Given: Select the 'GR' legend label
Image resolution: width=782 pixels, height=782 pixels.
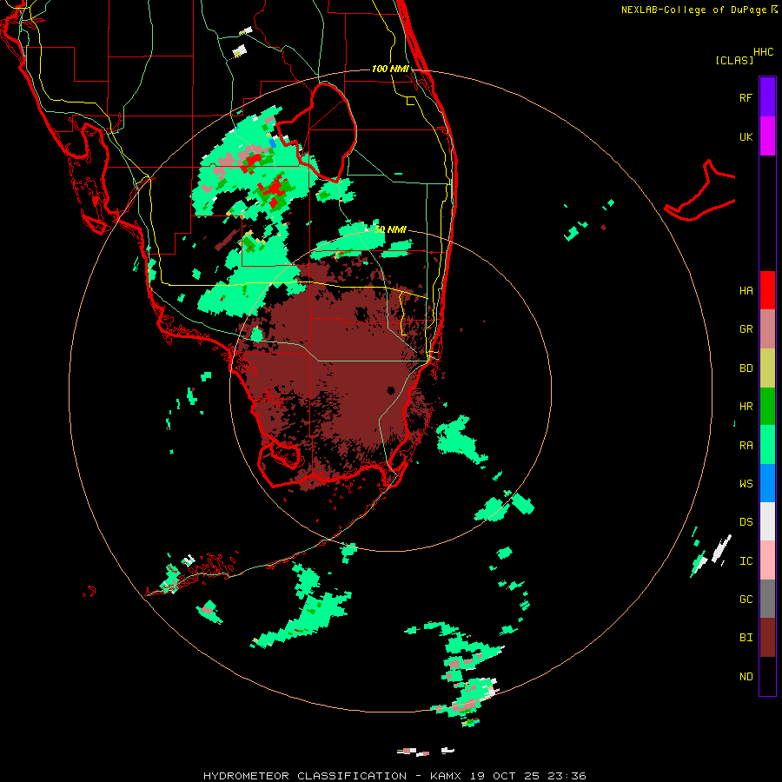Looking at the screenshot, I should click(746, 329).
